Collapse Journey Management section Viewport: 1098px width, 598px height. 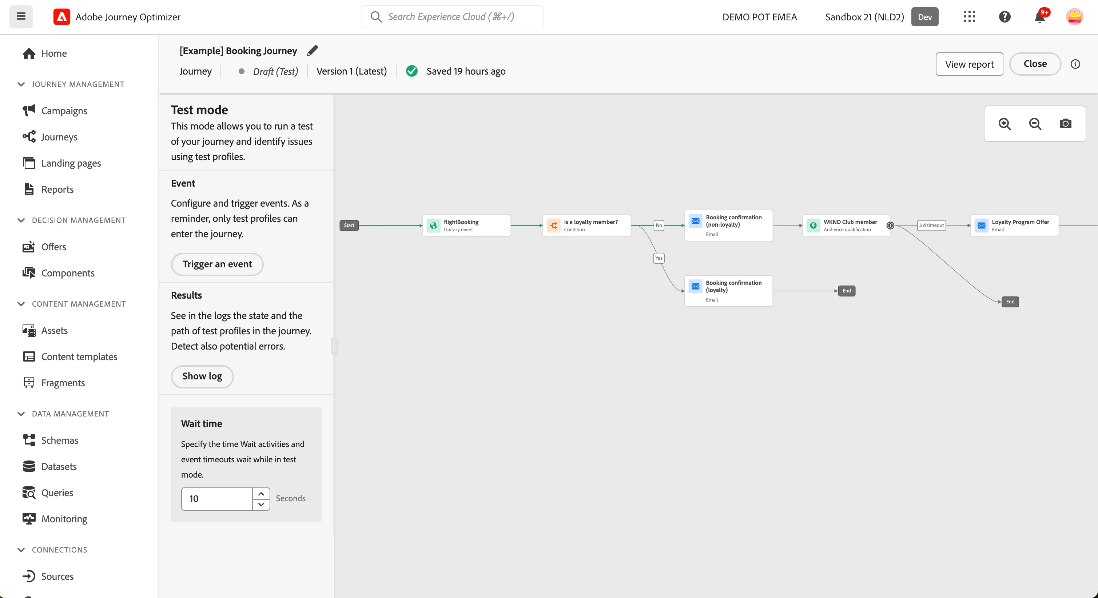point(21,84)
